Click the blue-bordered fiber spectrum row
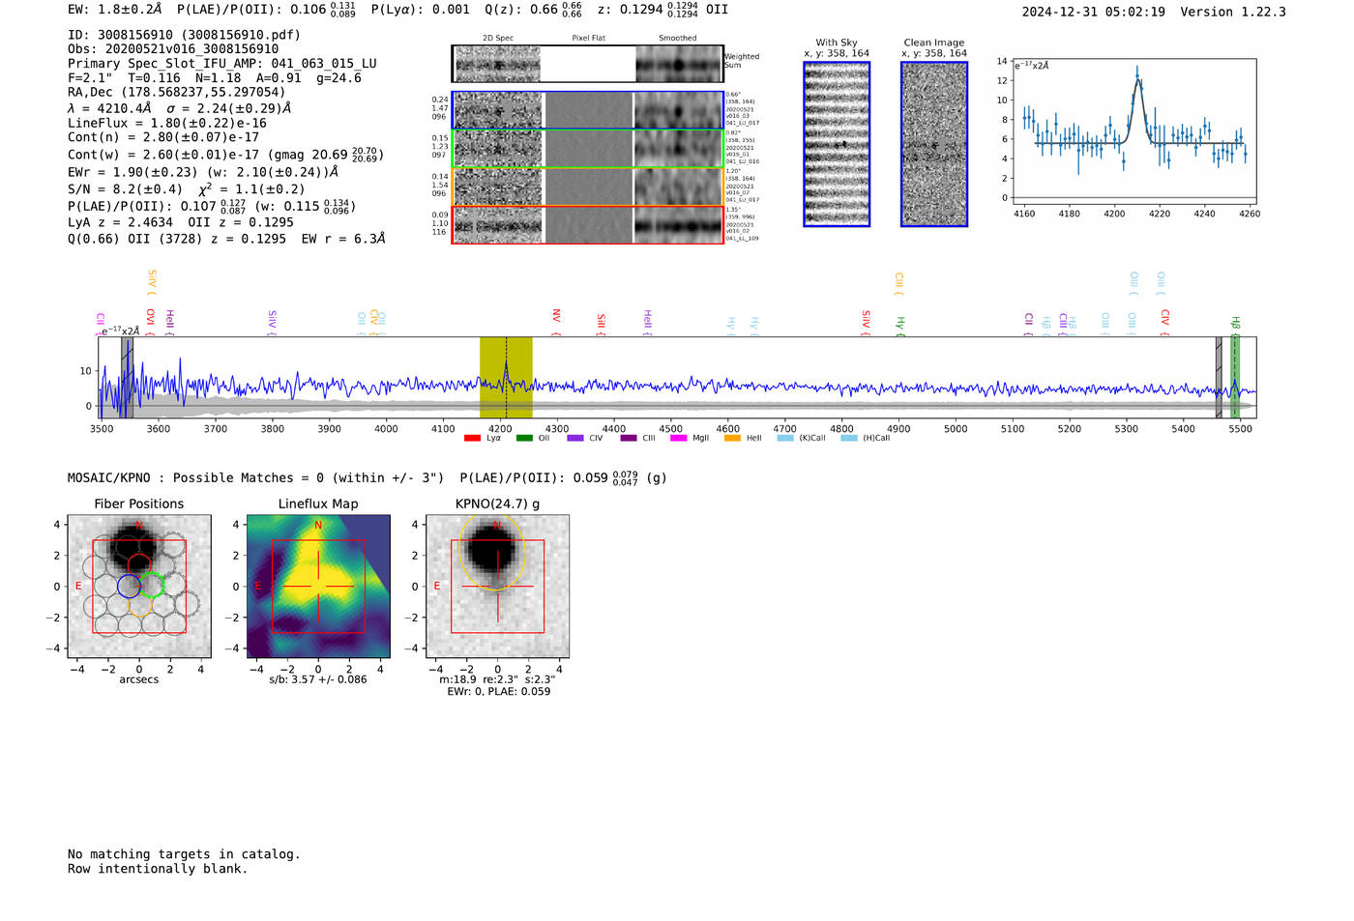 click(x=588, y=110)
